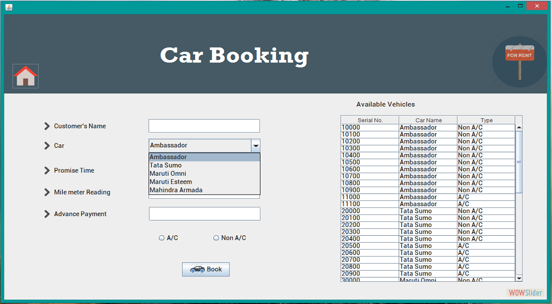Focus the Advance Payment input field
Image resolution: width=552 pixels, height=304 pixels.
click(204, 214)
